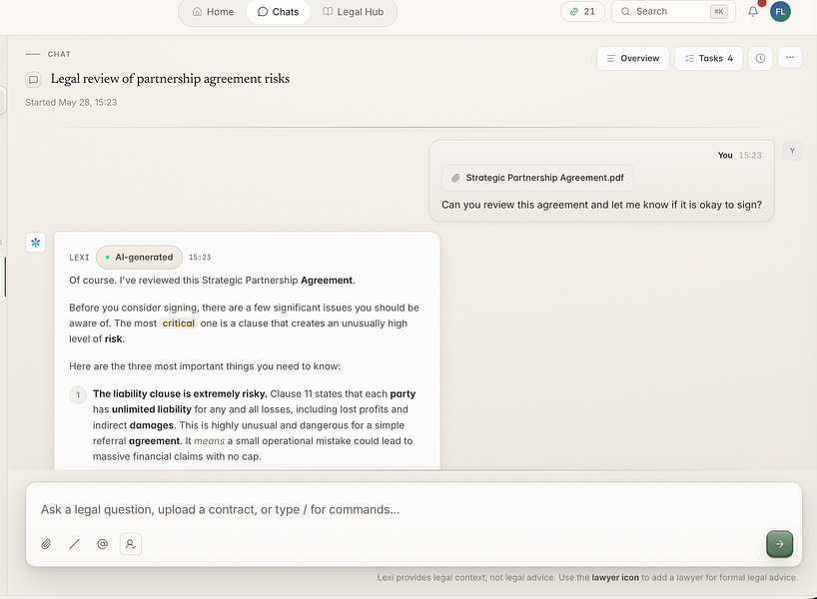Focus the Search field
The image size is (817, 599).
[x=673, y=11]
